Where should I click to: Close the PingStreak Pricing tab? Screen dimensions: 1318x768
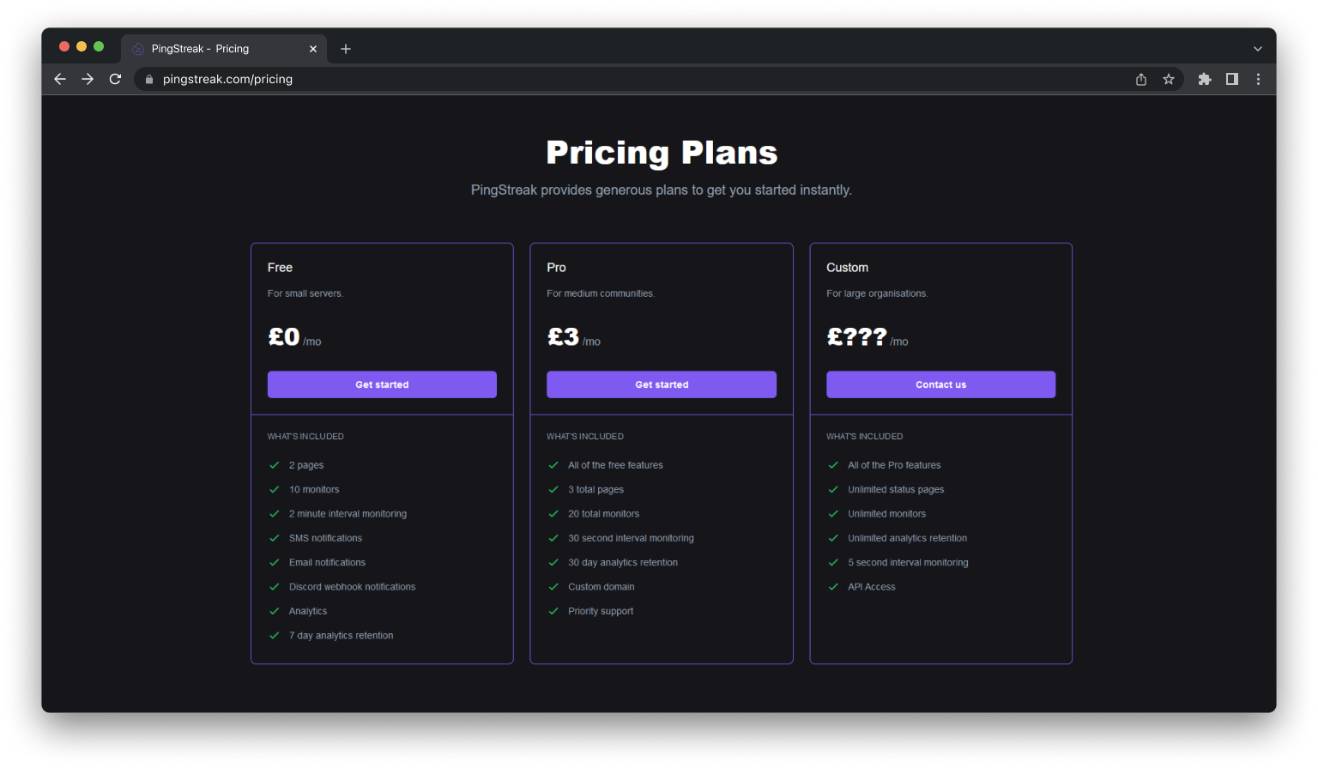pos(313,49)
